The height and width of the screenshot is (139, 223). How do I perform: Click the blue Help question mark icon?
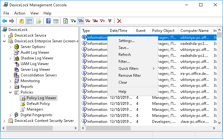pos(48,21)
